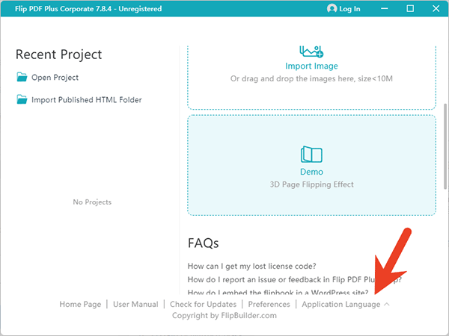The image size is (449, 336).
Task: Click 3D Page Flipping Effect text
Action: click(311, 184)
